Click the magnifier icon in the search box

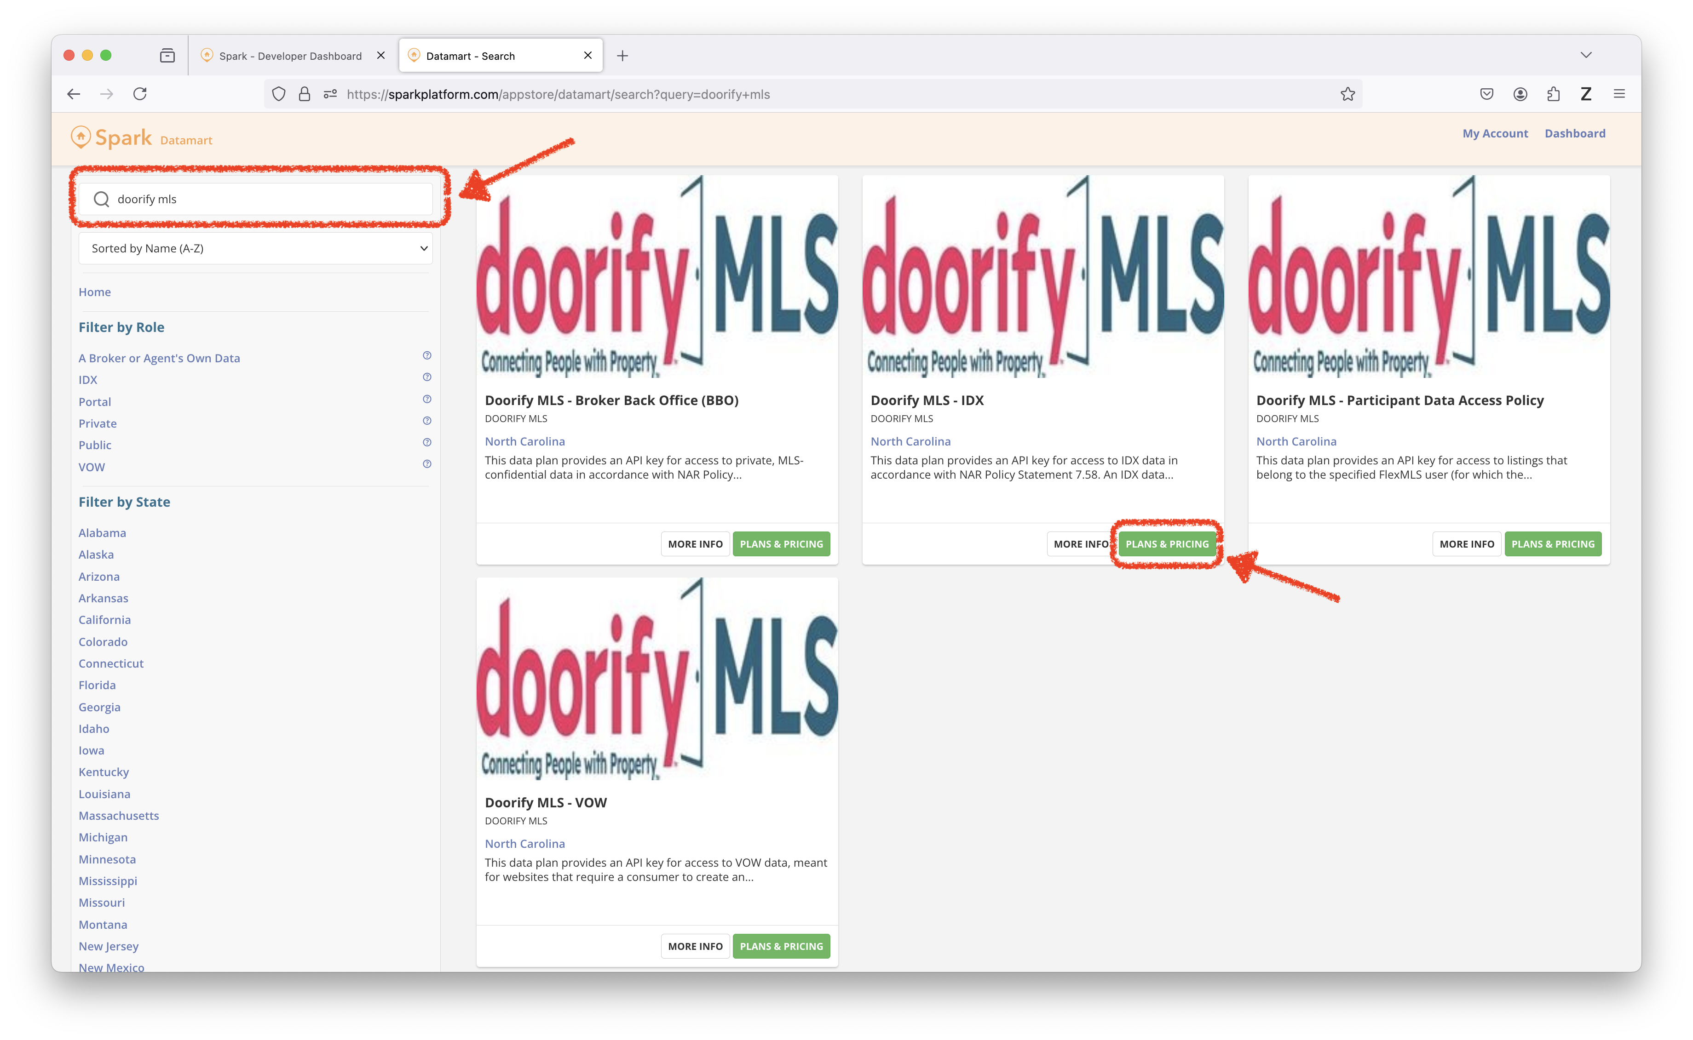tap(101, 199)
